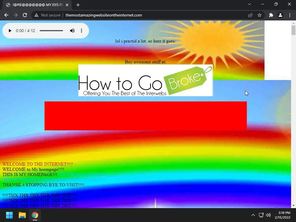Open the tab search dropdown
Image resolution: width=296 pixels, height=222 pixels.
[249, 4]
